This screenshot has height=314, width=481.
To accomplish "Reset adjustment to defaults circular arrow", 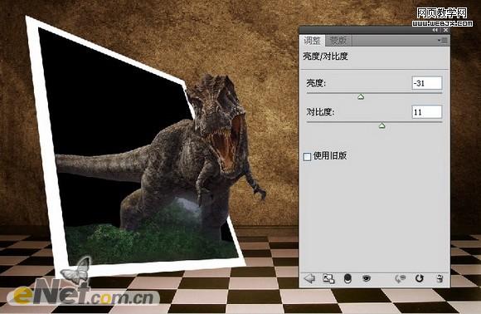I will point(420,278).
